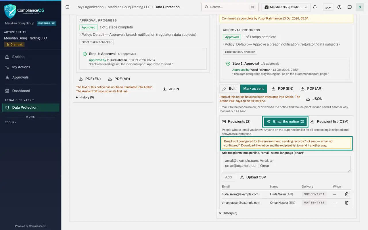Viewport: 368px width, 230px height.
Task: Download JSON in the left notice card
Action: [171, 89]
